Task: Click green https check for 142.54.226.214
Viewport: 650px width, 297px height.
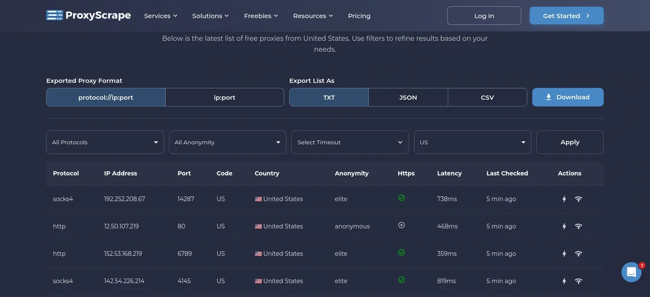Action: tap(402, 280)
